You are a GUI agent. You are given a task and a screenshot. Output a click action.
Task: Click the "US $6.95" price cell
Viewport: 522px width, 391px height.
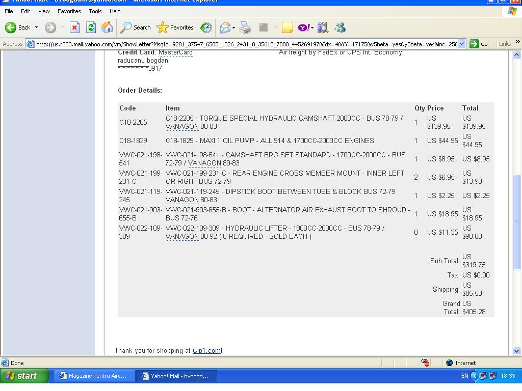[441, 178]
